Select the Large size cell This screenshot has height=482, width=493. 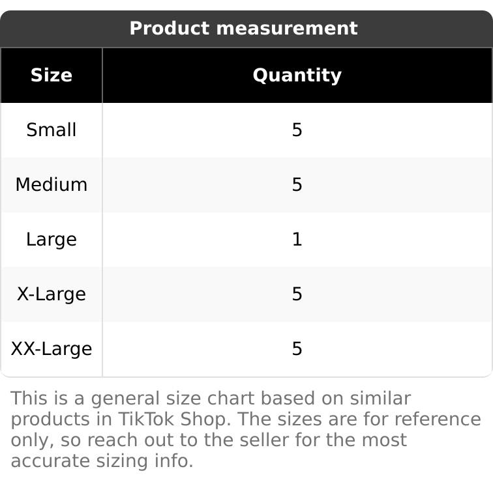(x=51, y=240)
